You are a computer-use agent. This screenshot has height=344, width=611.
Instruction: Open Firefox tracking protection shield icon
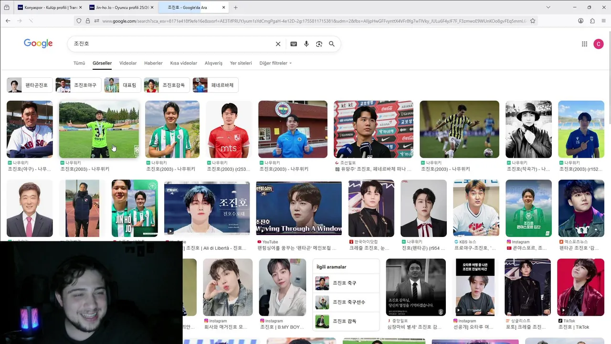(79, 21)
